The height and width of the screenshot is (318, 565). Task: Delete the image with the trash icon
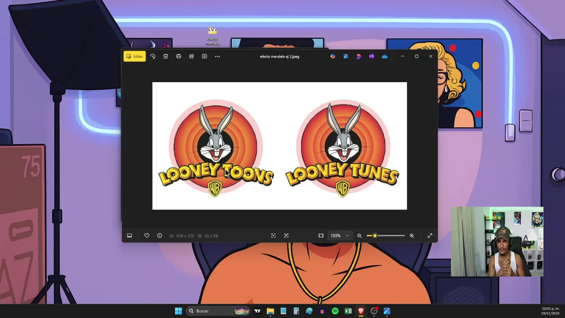(166, 57)
